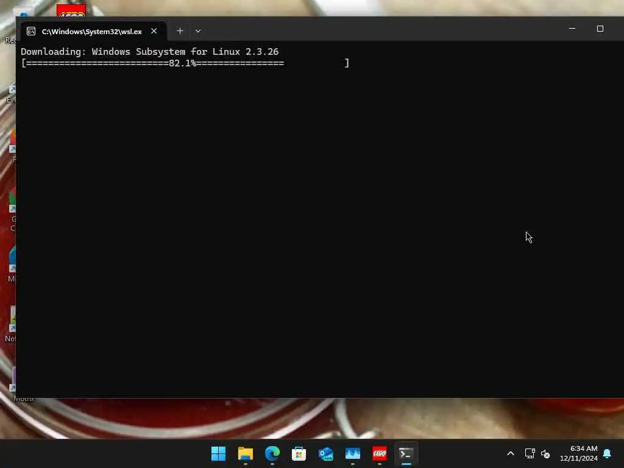The height and width of the screenshot is (468, 624).
Task: Open Outlook from the taskbar
Action: 326,453
